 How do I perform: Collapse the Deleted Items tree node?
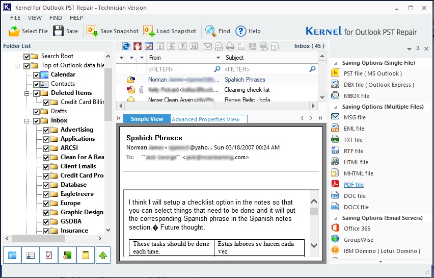click(27, 93)
